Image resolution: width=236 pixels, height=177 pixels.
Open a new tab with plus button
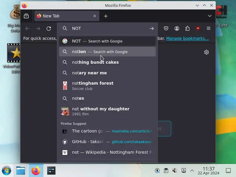[106, 16]
